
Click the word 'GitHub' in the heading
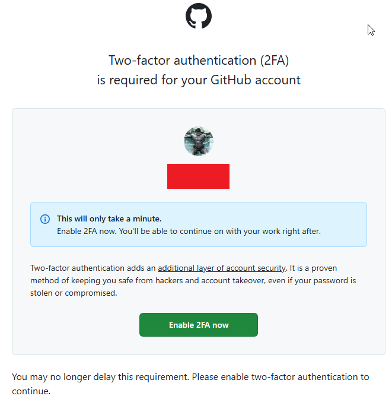click(231, 80)
